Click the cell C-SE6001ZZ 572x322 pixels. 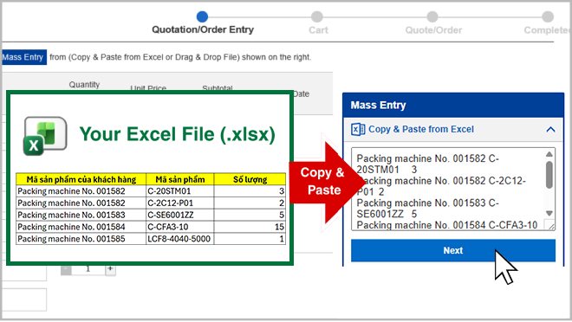180,215
